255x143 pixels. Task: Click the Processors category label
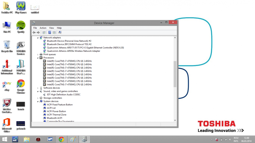click(49, 58)
